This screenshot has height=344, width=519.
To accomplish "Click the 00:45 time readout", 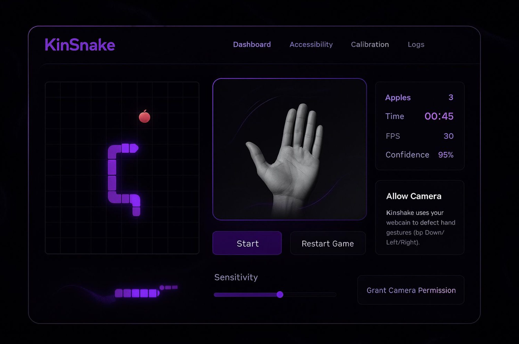I will pos(439,116).
